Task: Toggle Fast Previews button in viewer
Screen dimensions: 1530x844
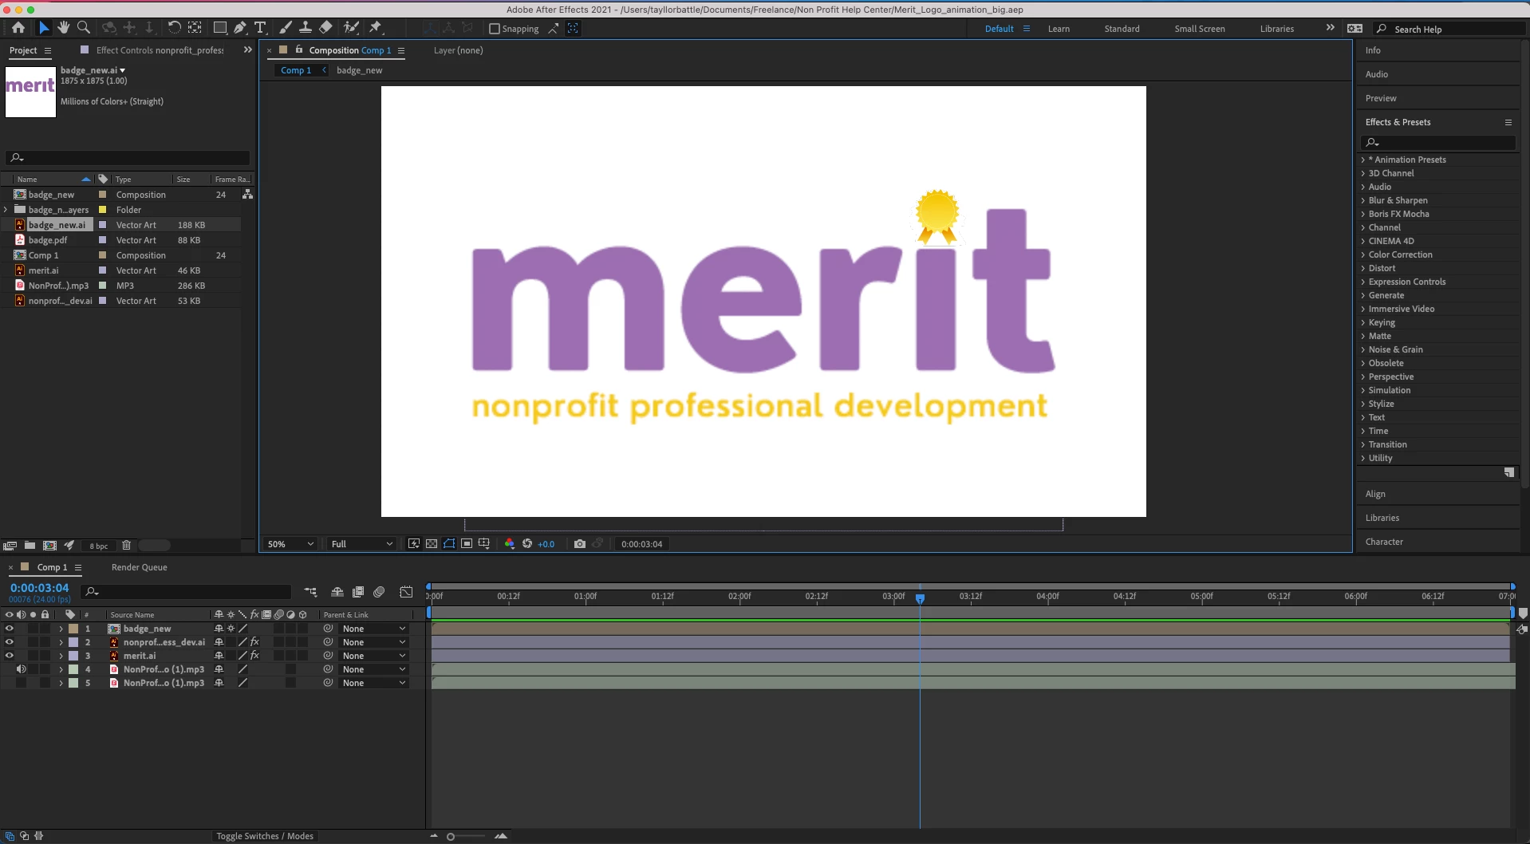Action: pyautogui.click(x=414, y=544)
